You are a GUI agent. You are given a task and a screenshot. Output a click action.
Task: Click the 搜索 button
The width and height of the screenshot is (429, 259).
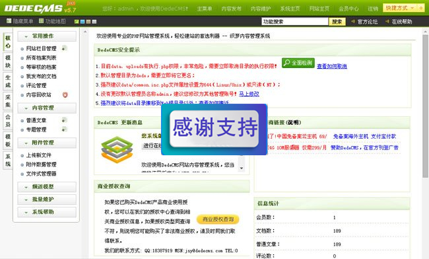coord(337,21)
